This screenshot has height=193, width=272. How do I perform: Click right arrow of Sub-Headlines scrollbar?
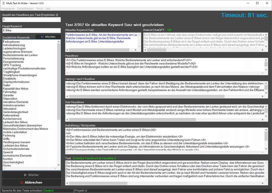[262, 120]
